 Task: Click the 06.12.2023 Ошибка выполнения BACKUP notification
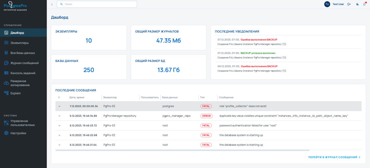pyautogui.click(x=288, y=69)
